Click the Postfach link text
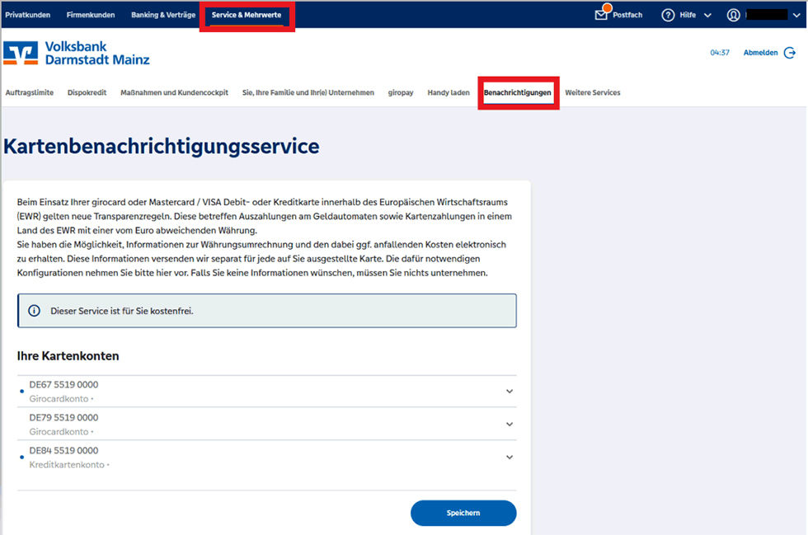Image resolution: width=808 pixels, height=535 pixels. tap(627, 15)
